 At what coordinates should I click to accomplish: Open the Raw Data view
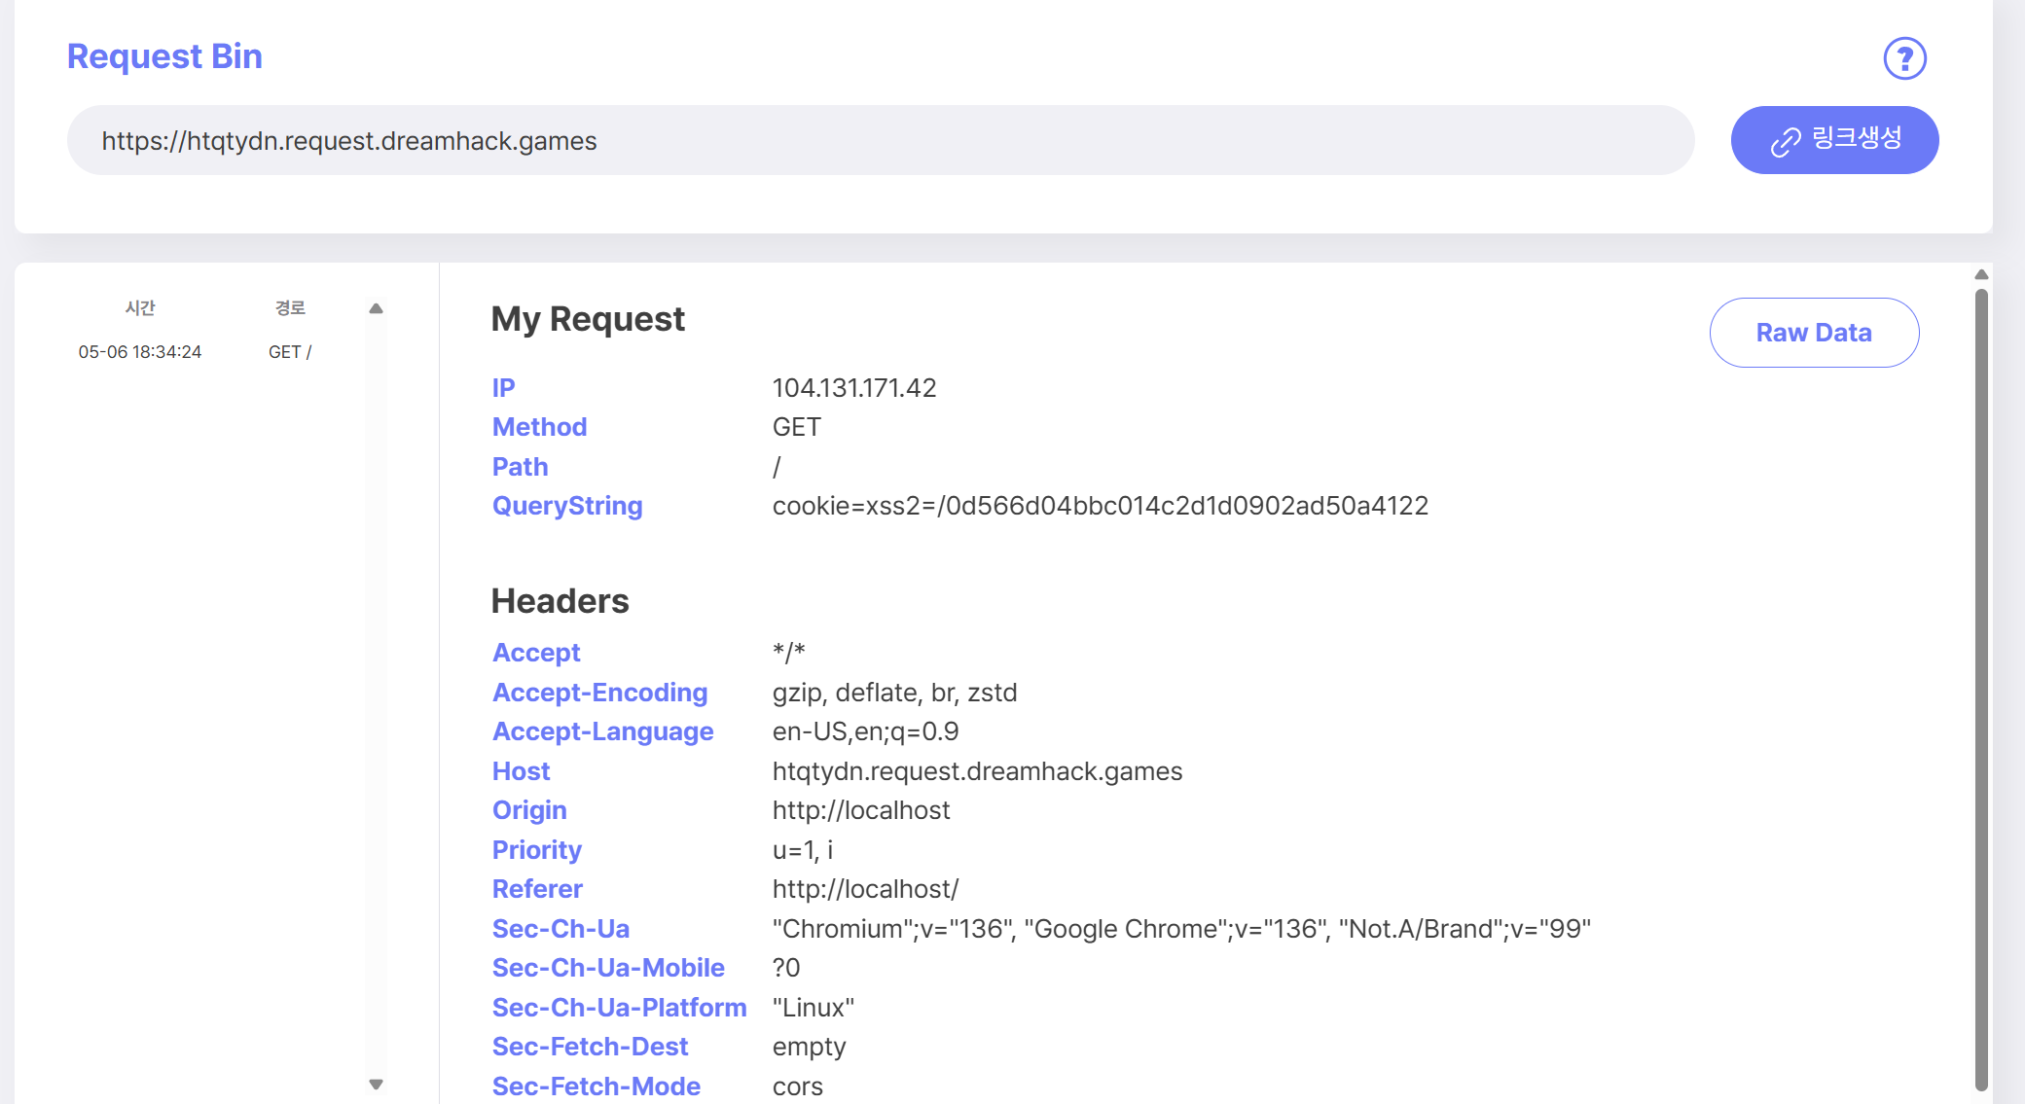pos(1813,333)
